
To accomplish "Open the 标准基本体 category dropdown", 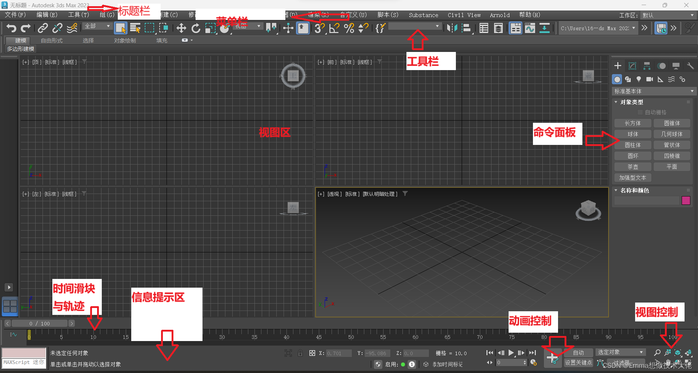I will tap(654, 91).
